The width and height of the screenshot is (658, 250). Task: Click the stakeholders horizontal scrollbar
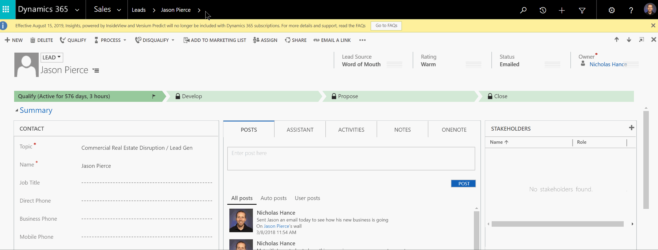[557, 224]
